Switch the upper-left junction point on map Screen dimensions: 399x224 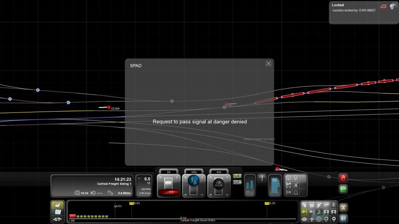click(x=38, y=90)
